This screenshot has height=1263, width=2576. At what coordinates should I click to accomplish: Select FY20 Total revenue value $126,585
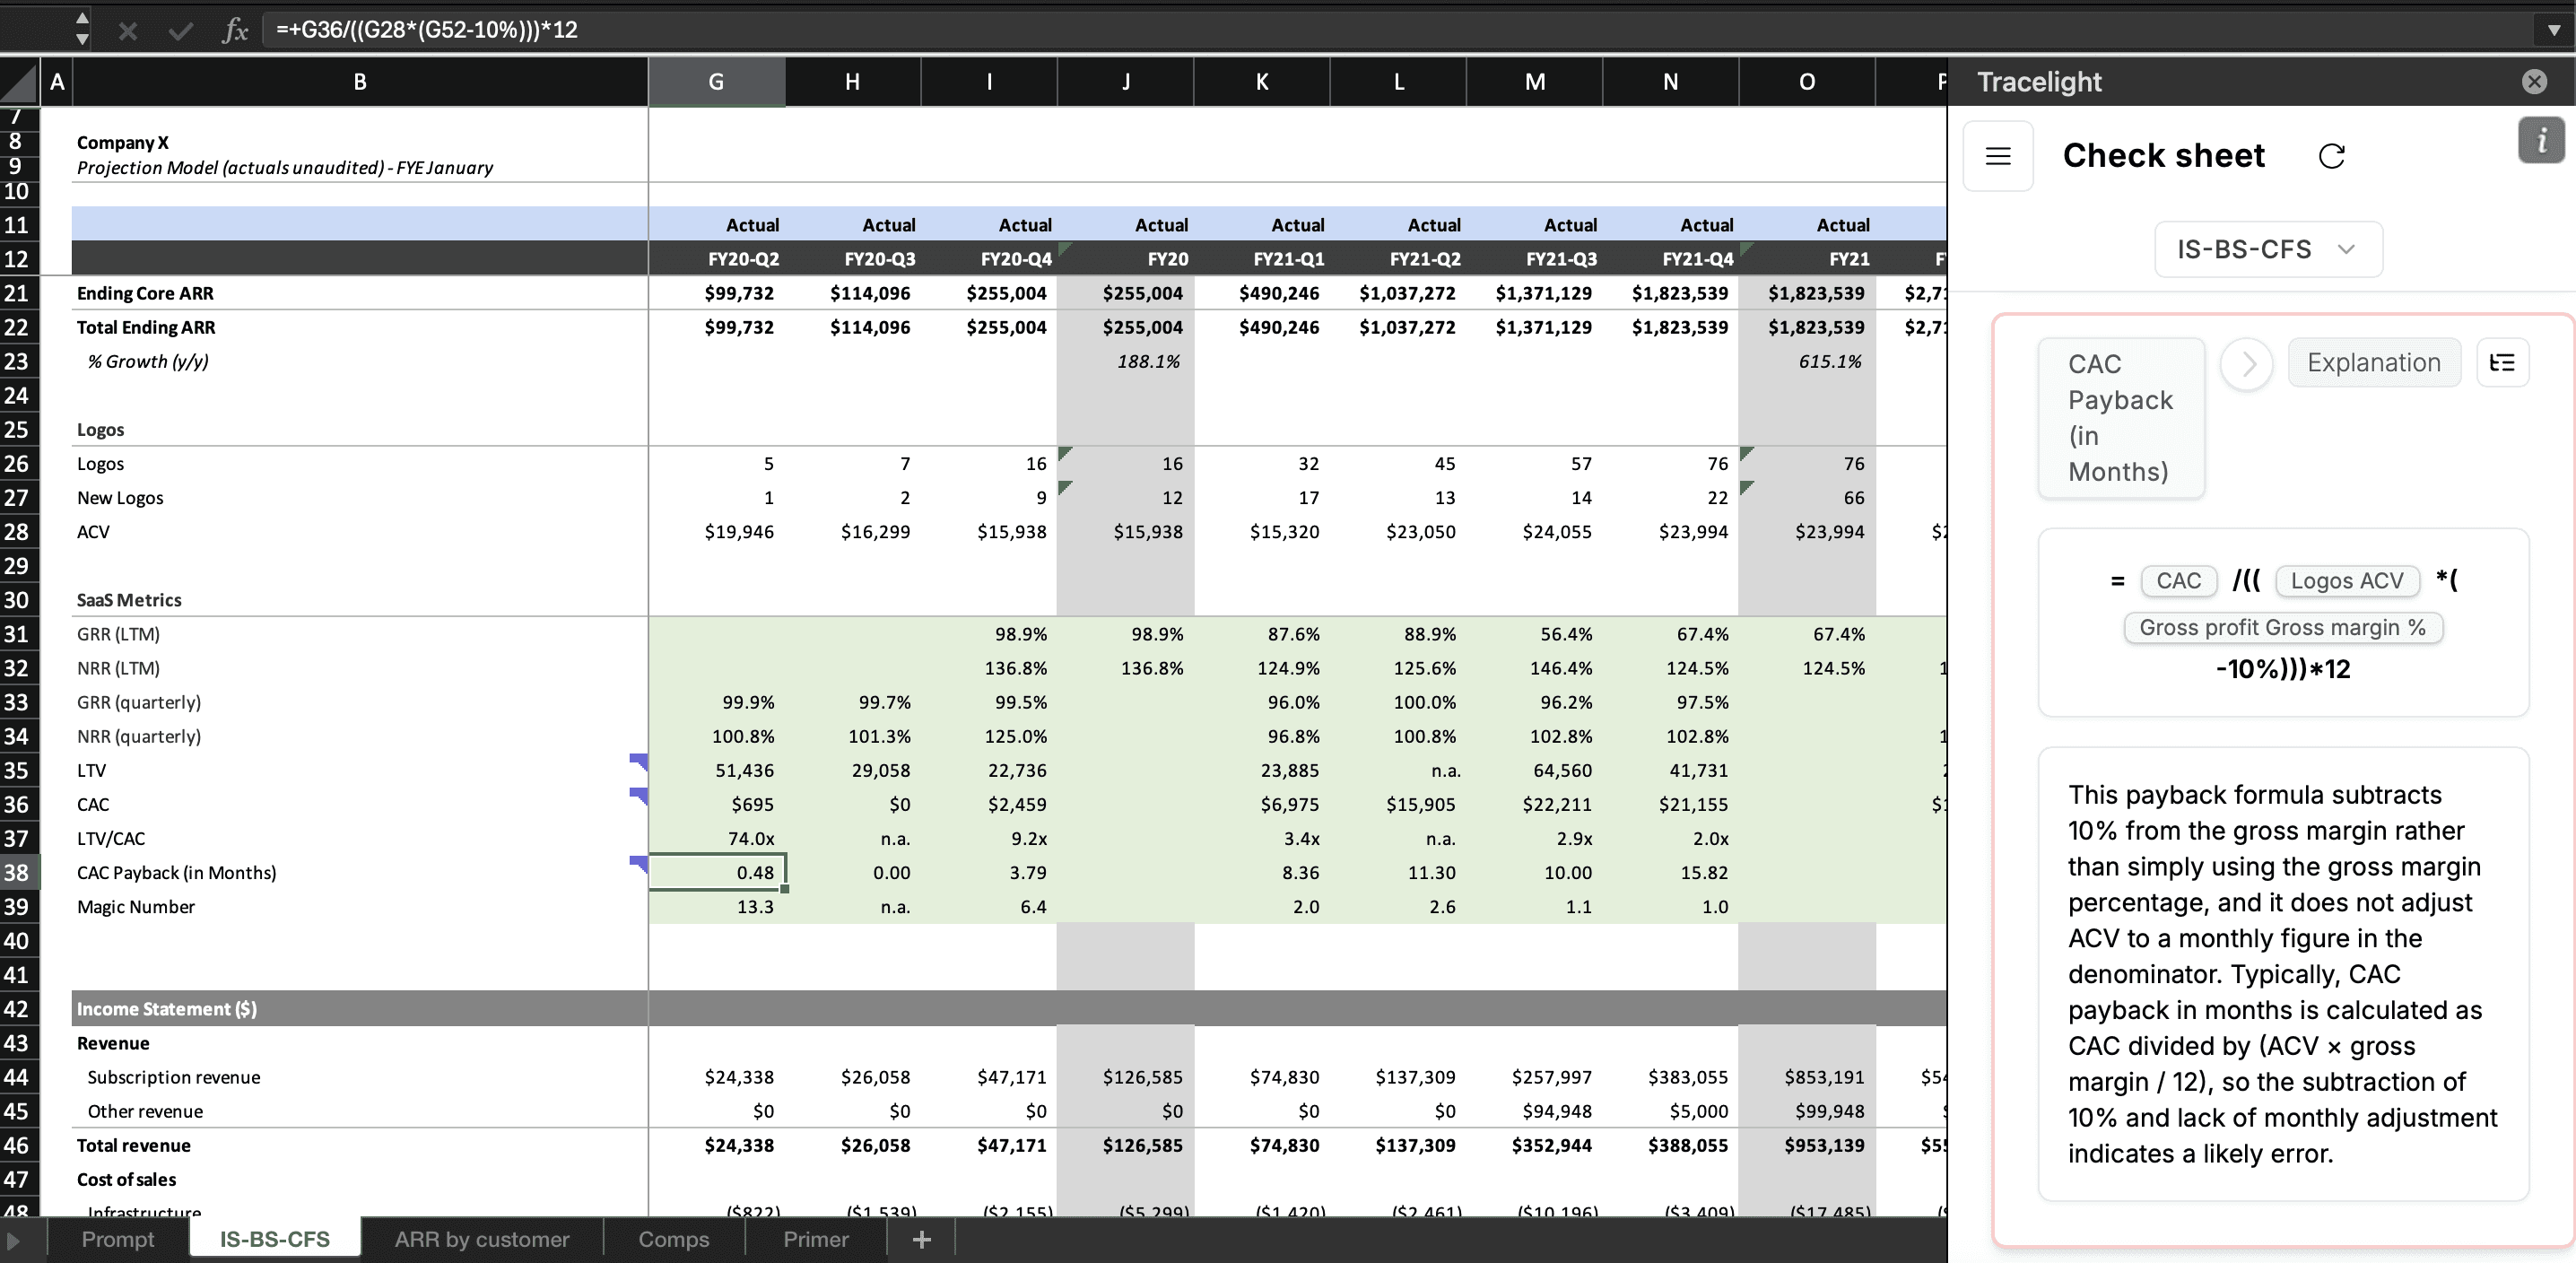1125,1146
